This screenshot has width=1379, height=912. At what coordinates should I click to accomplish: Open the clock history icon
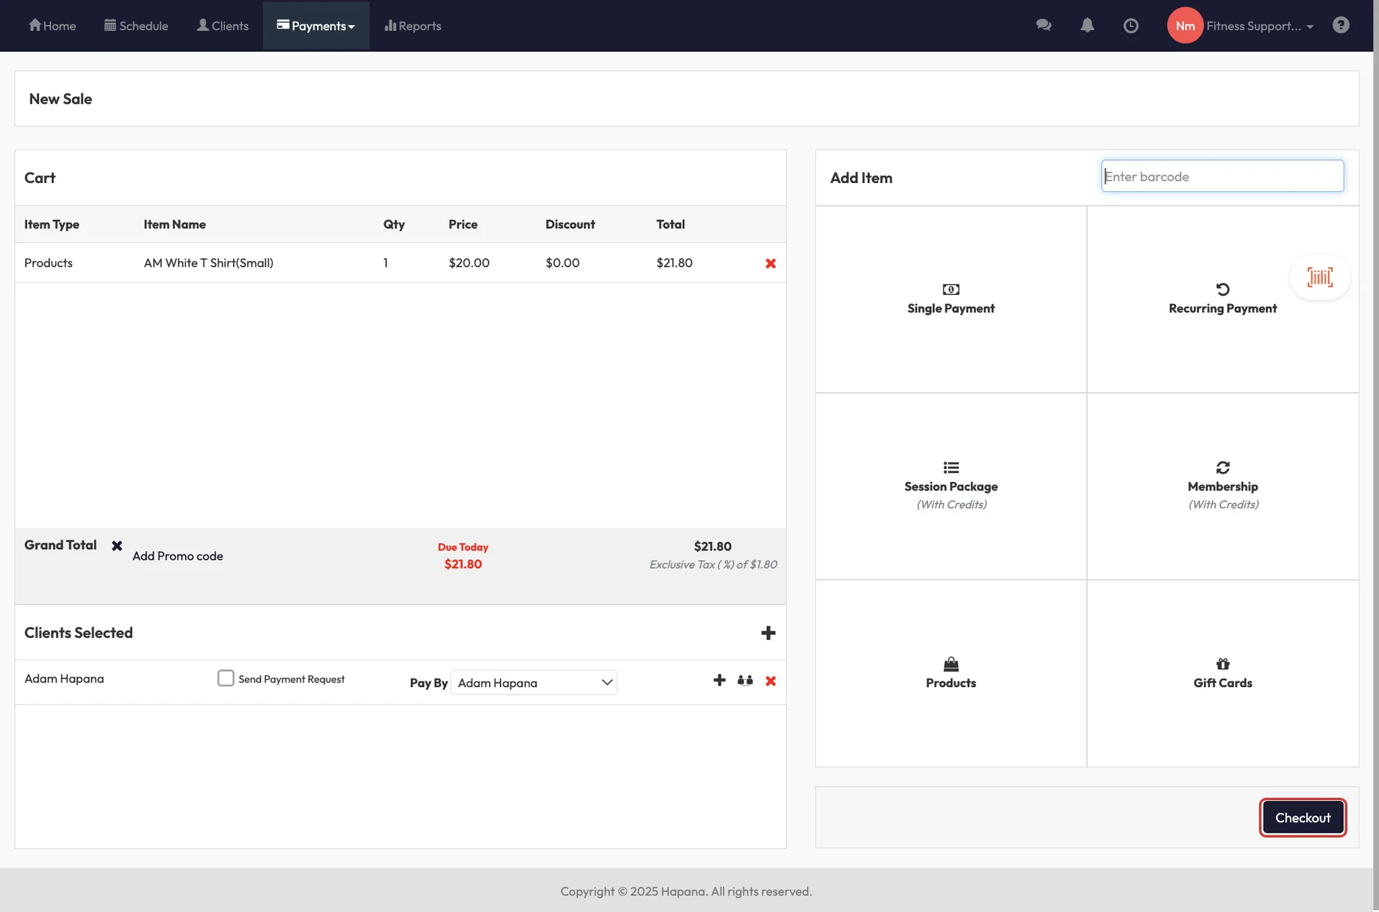tap(1131, 26)
